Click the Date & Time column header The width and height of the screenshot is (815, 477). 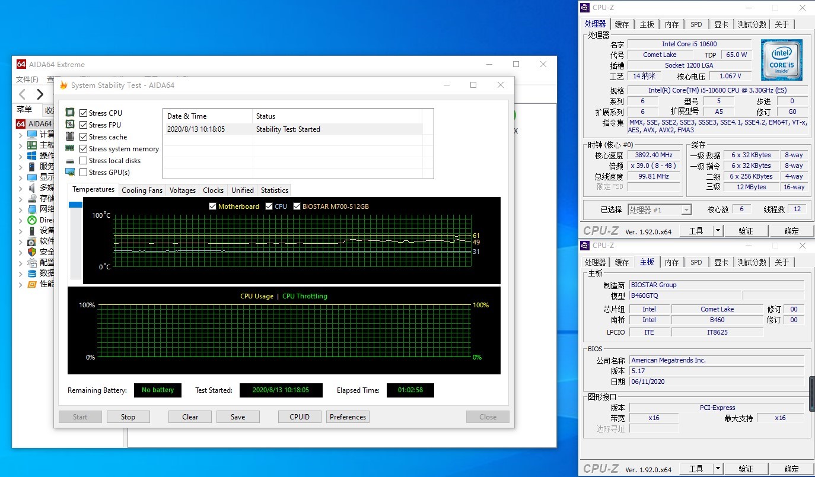[208, 116]
